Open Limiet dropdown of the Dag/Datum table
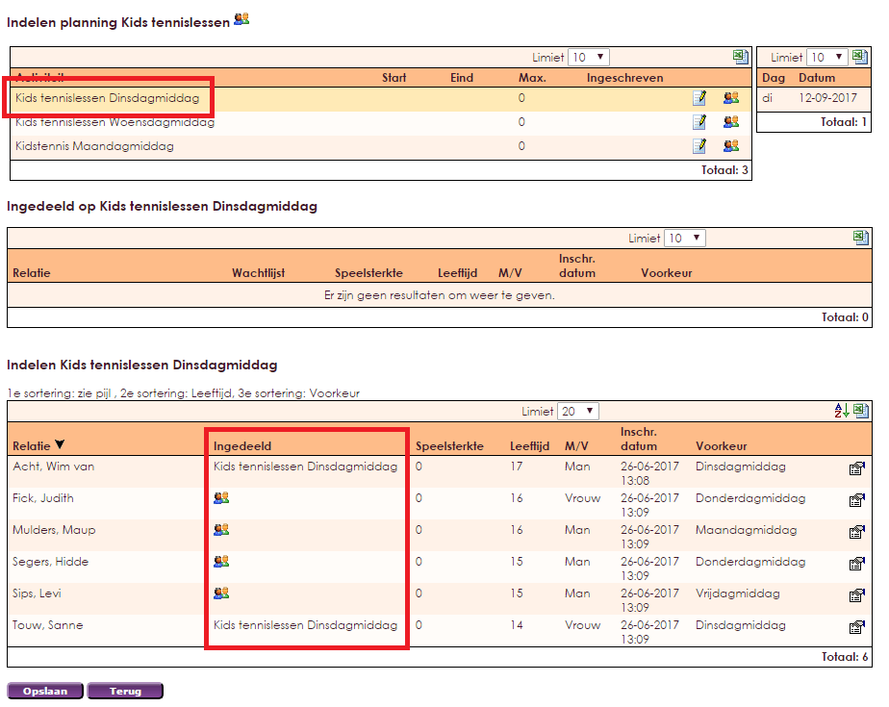The height and width of the screenshot is (707, 889). coord(827,58)
